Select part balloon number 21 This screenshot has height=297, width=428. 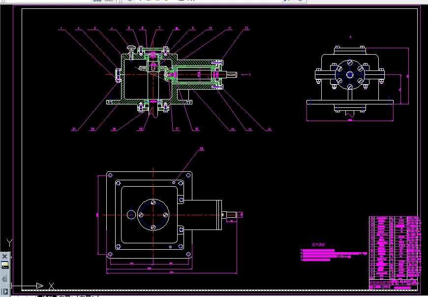click(x=74, y=129)
